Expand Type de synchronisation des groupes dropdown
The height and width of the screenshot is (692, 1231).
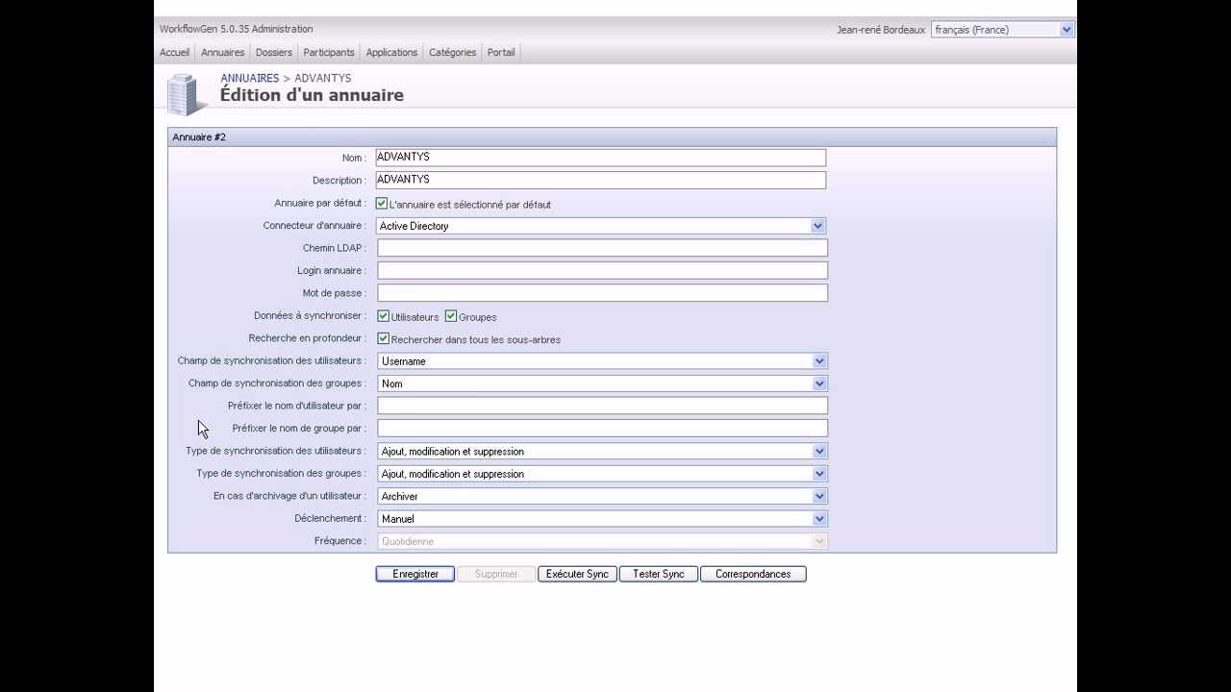[602, 474]
